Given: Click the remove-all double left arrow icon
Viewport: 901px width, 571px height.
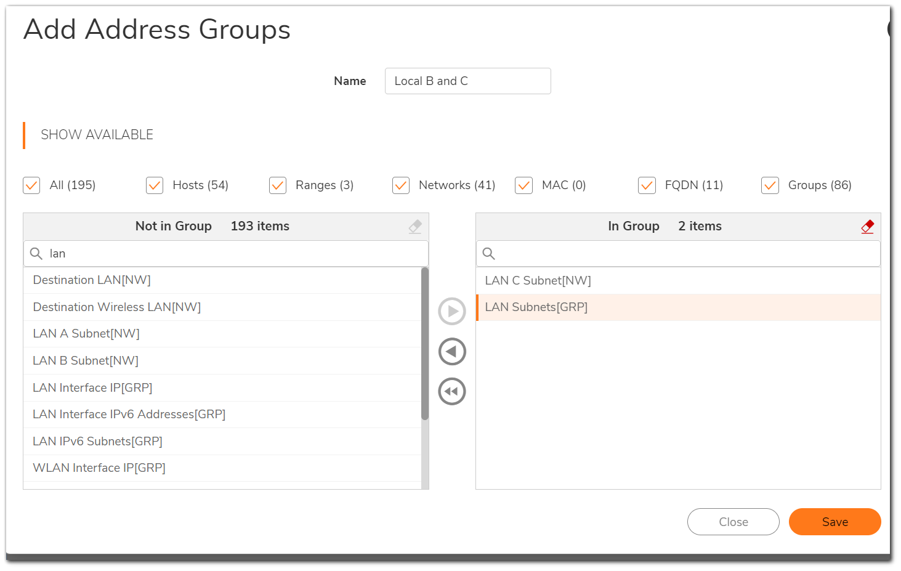Looking at the screenshot, I should coord(452,392).
